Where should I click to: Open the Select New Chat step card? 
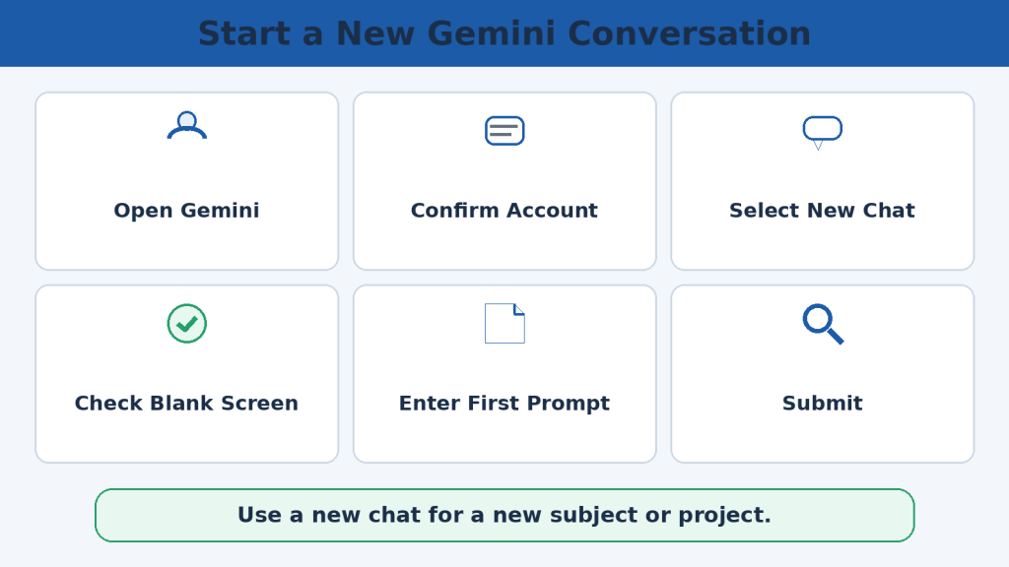coord(823,181)
